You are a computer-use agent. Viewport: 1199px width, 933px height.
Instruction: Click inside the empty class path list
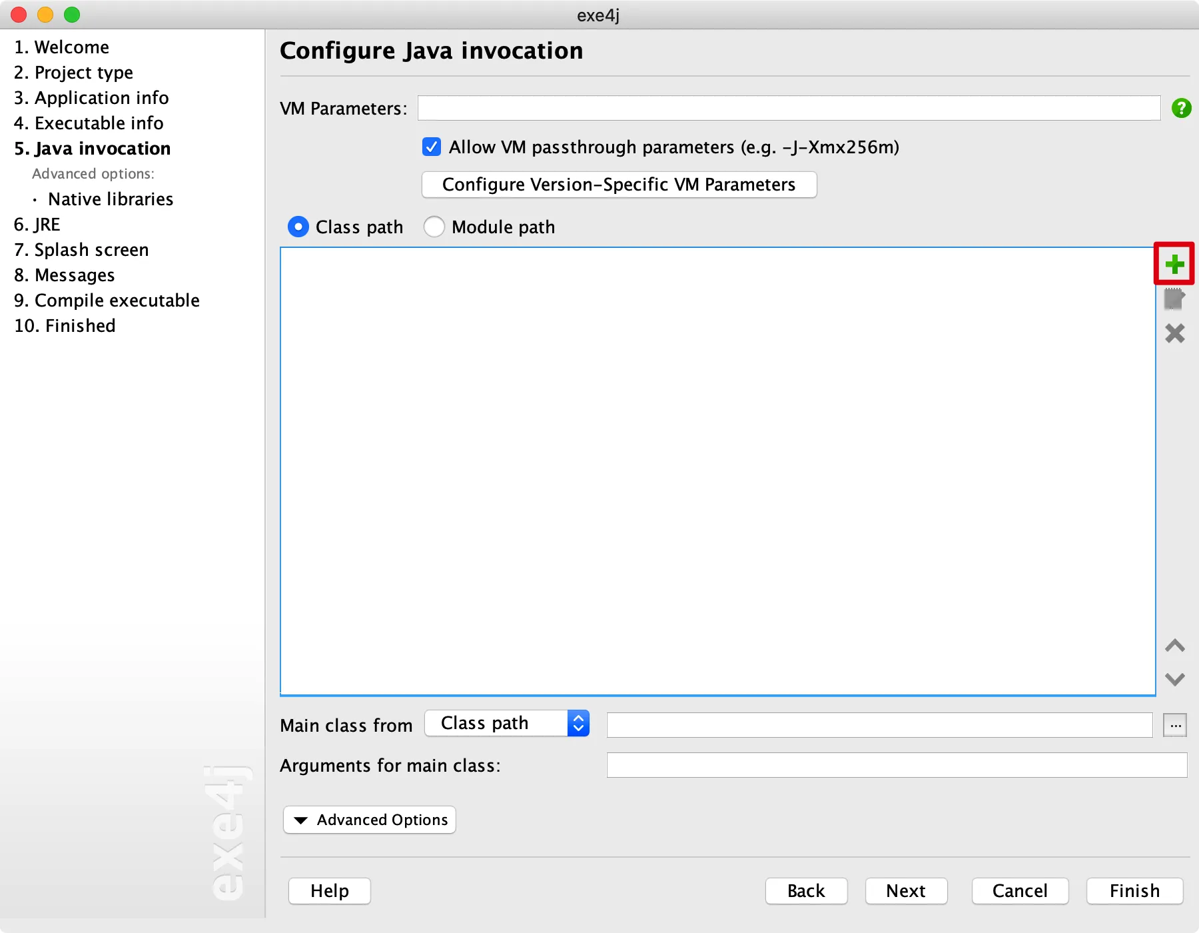click(718, 472)
